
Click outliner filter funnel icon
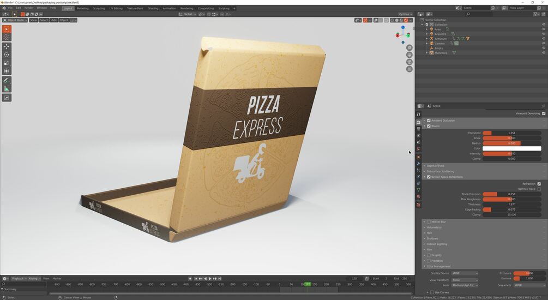click(x=536, y=14)
